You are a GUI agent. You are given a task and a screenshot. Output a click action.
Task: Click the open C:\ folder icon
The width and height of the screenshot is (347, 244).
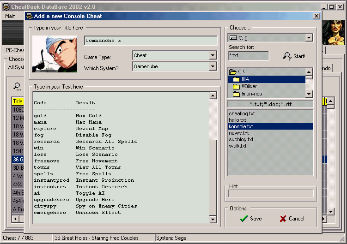click(x=233, y=72)
